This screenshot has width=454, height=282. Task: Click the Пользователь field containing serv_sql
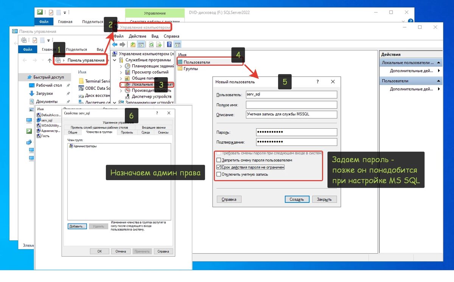click(x=291, y=95)
